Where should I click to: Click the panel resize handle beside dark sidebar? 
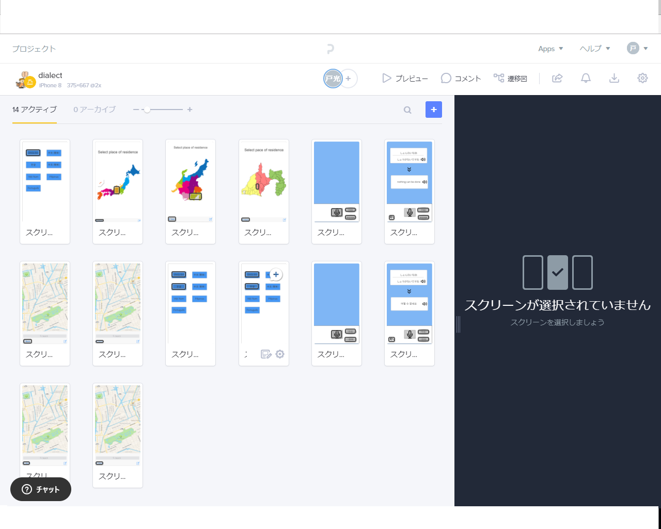(458, 324)
